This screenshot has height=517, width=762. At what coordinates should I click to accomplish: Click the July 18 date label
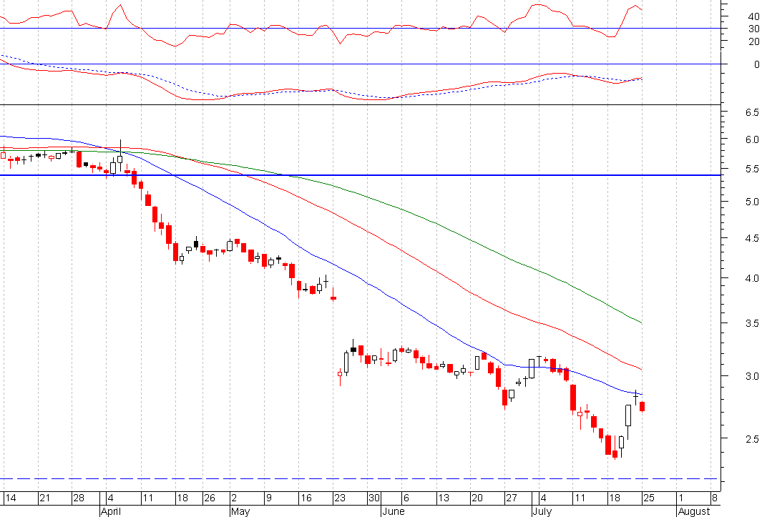[615, 498]
